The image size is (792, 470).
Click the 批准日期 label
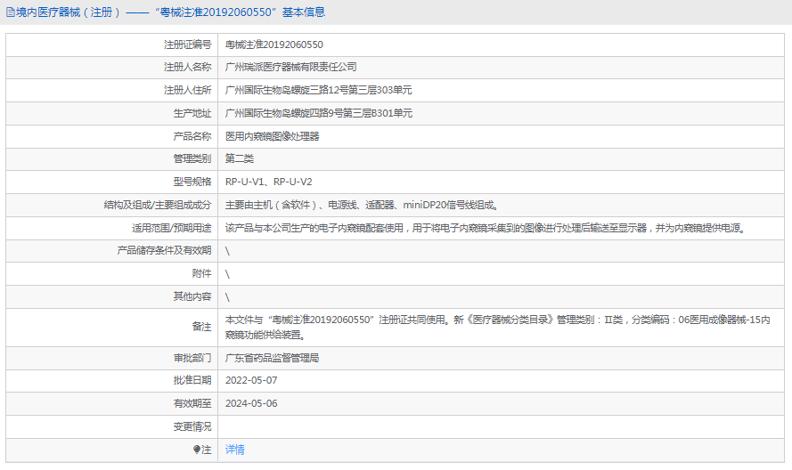tap(192, 380)
